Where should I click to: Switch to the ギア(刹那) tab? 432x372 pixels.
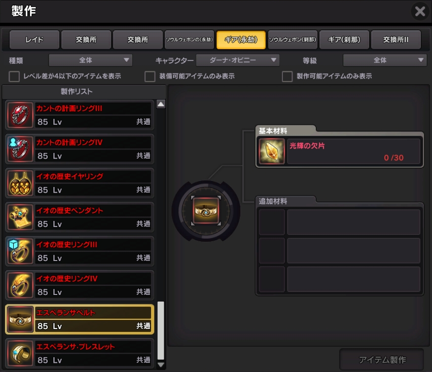tap(344, 40)
